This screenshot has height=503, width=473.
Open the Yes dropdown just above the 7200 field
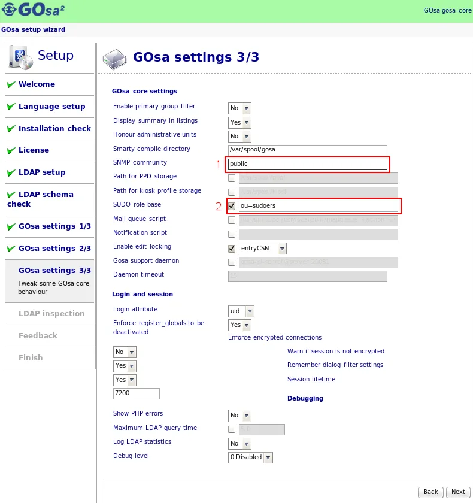pyautogui.click(x=125, y=380)
